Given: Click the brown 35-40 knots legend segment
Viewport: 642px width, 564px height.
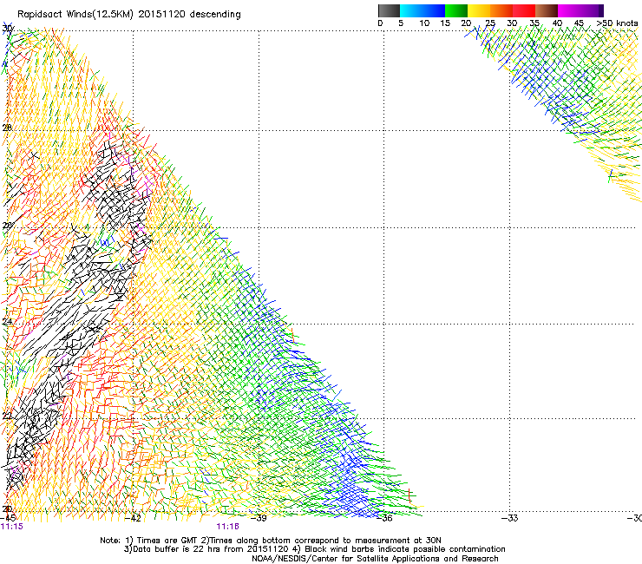Looking at the screenshot, I should pyautogui.click(x=547, y=10).
